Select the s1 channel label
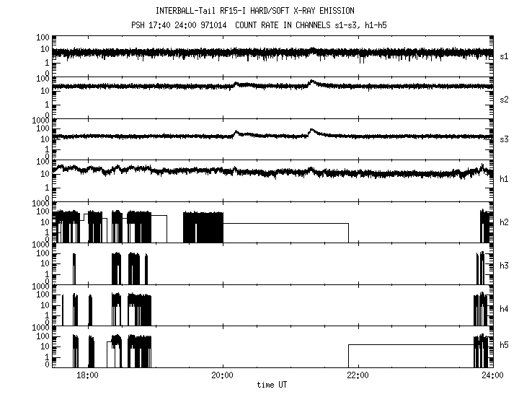This screenshot has width=519, height=397. [505, 56]
